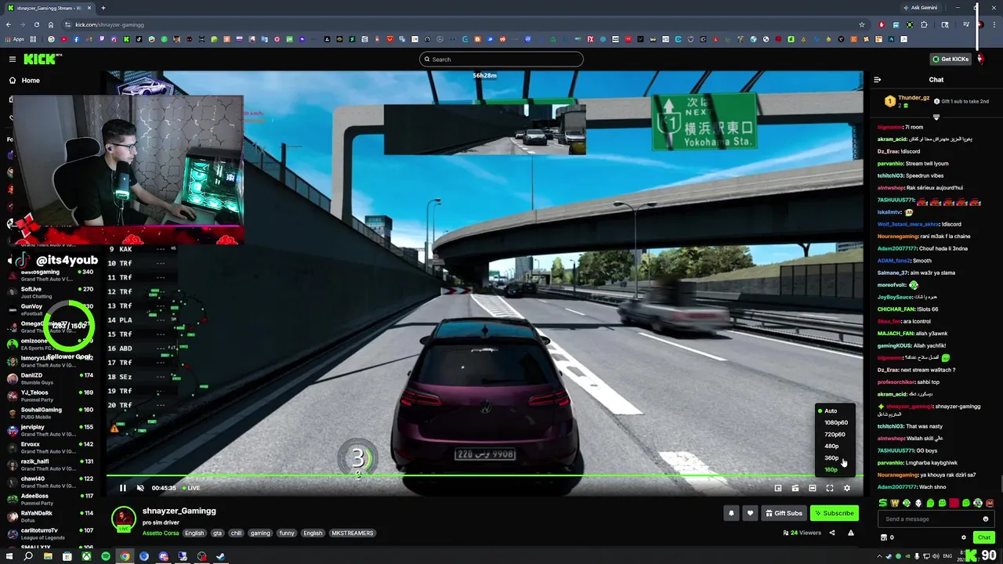Open the viewer list via 24 Viewers
Image resolution: width=1003 pixels, height=564 pixels.
coord(802,533)
